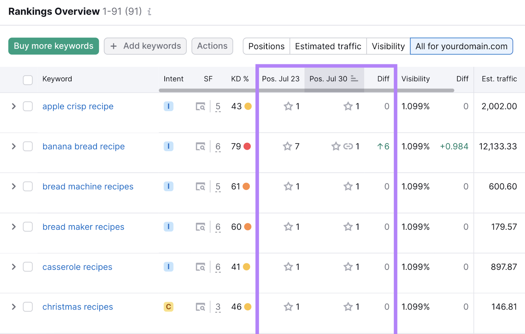Open SERP features icon for banana bread recipe
The width and height of the screenshot is (525, 334).
click(x=200, y=146)
